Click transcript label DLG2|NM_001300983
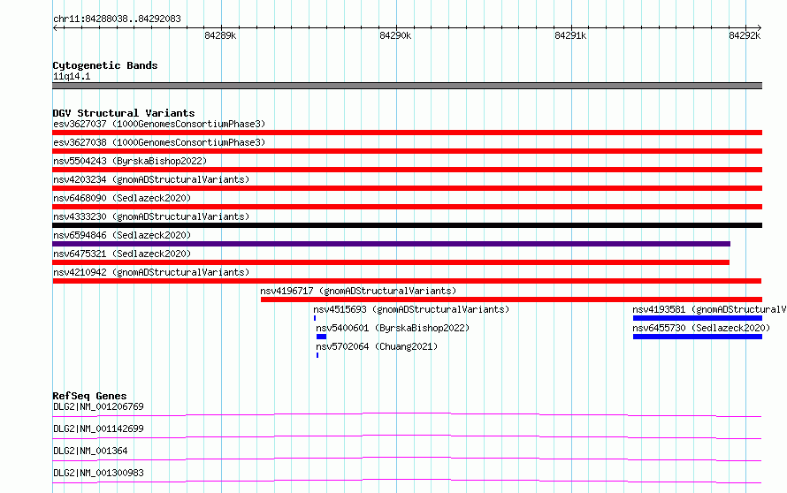 pyautogui.click(x=98, y=473)
